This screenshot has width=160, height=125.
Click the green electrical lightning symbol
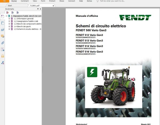point(92,72)
